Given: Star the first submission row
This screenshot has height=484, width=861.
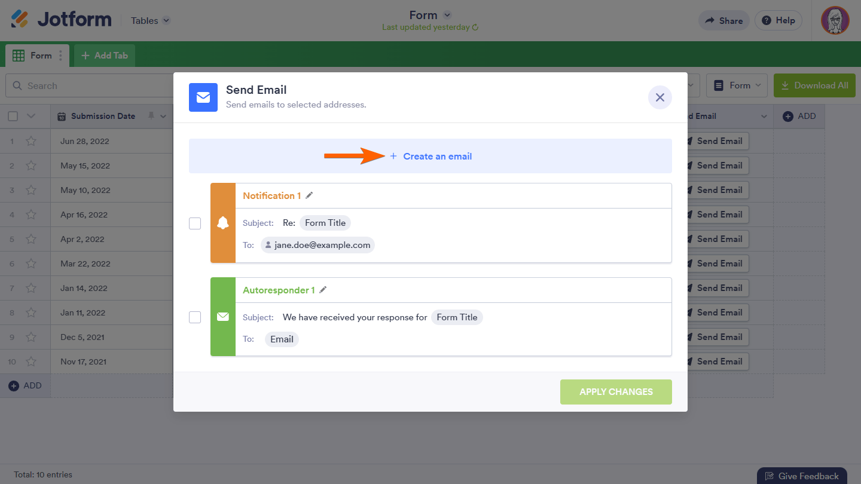Looking at the screenshot, I should [31, 142].
